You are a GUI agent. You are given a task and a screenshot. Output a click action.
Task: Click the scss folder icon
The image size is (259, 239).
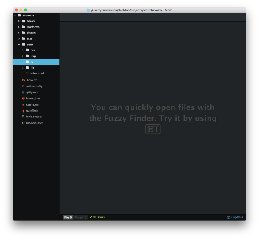tap(23, 38)
